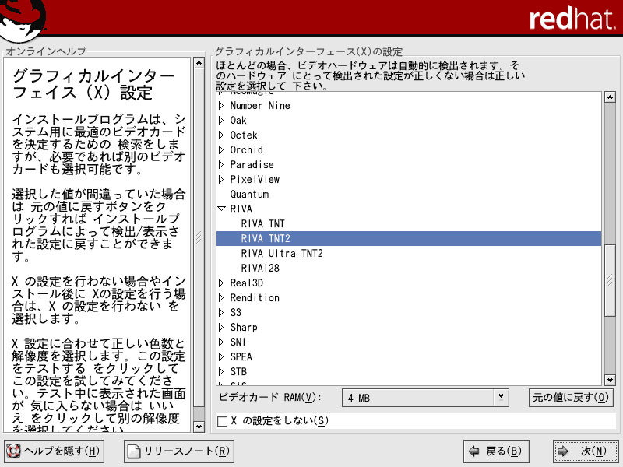Click the 'Real3D' text label
This screenshot has width=623, height=467.
pos(246,283)
